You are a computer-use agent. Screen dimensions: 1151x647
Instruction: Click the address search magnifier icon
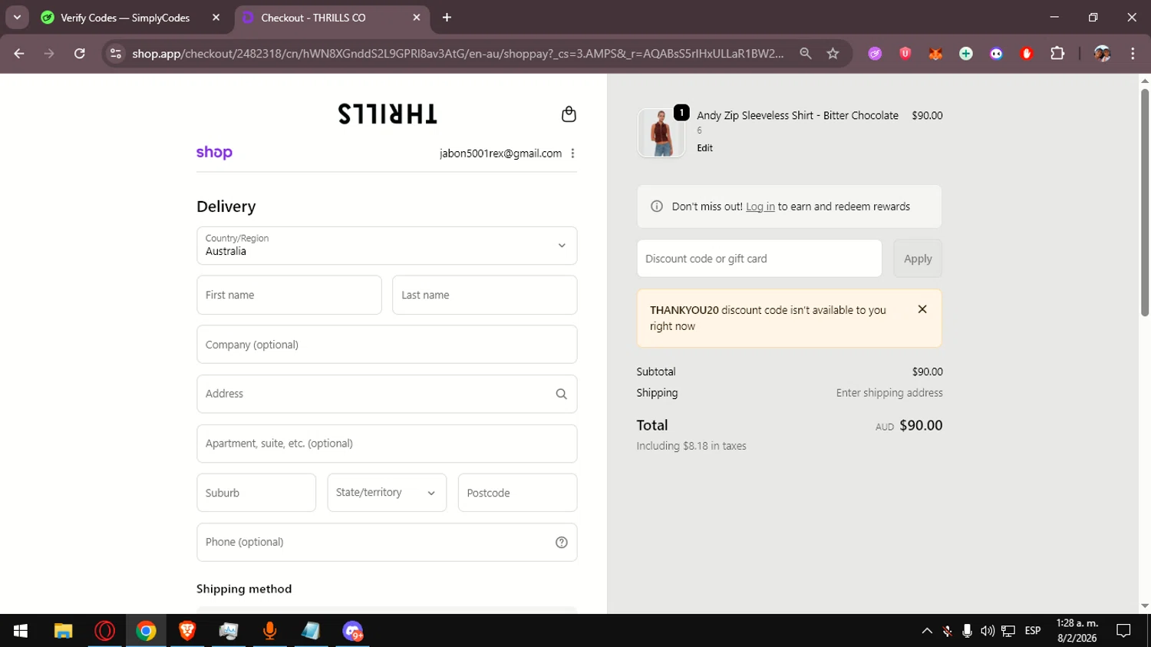point(561,394)
